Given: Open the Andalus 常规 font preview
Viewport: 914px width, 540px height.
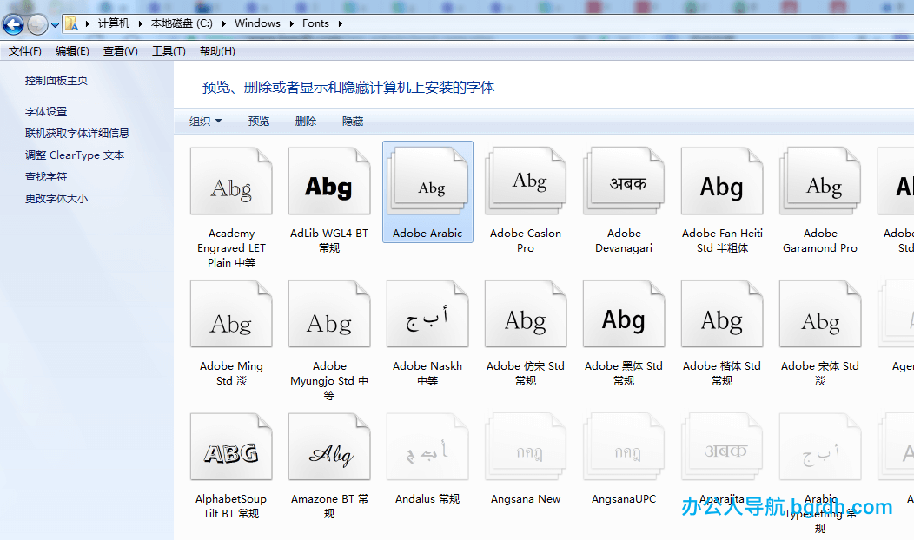Looking at the screenshot, I should coord(427,446).
